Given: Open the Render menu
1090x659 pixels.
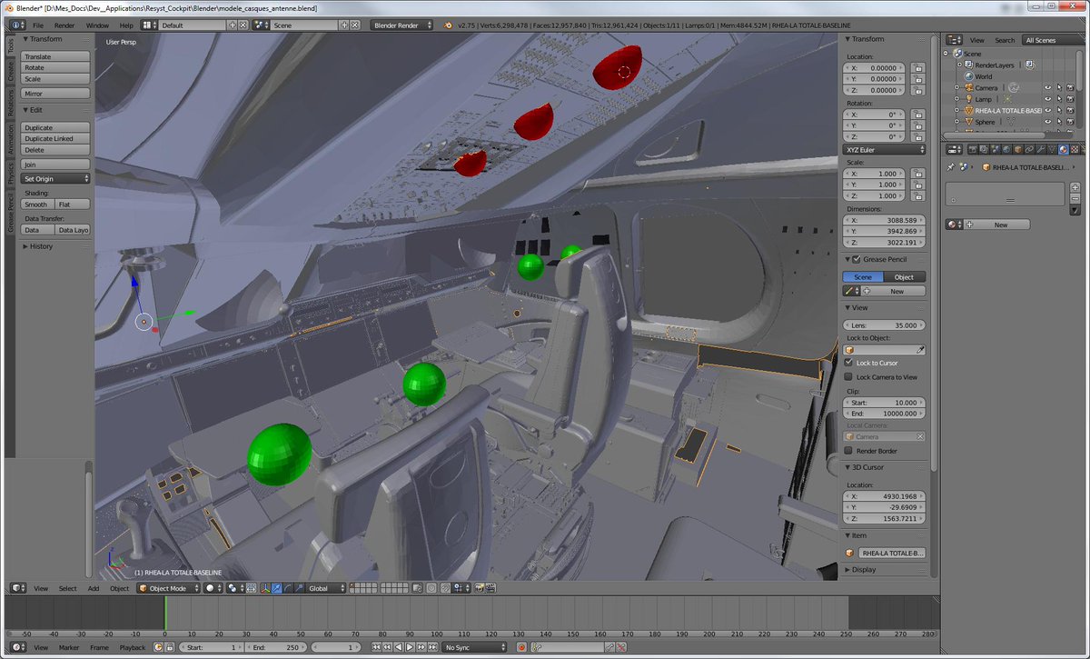Looking at the screenshot, I should click(64, 25).
